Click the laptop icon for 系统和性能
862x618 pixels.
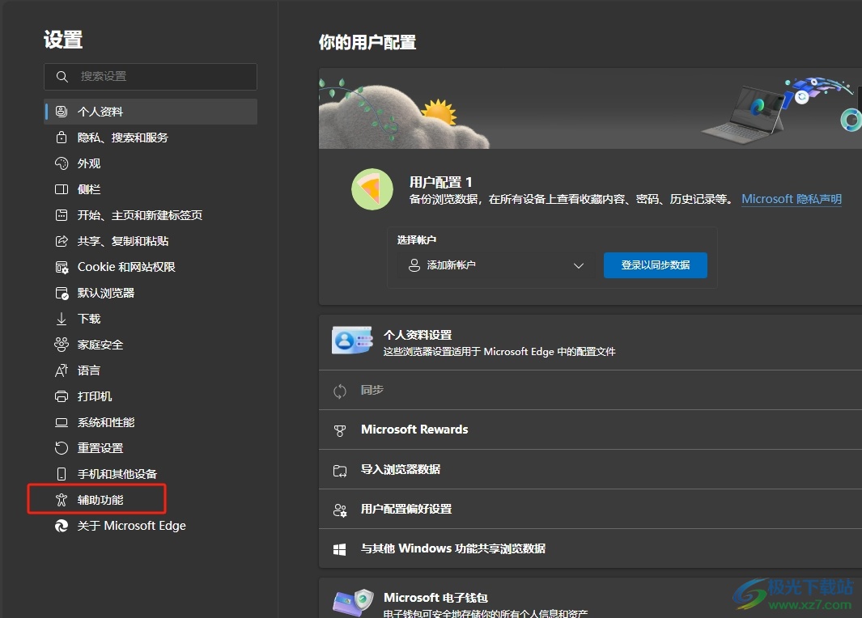(x=62, y=422)
